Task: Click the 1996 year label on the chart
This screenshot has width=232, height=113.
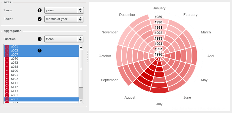Action: coord(158,54)
